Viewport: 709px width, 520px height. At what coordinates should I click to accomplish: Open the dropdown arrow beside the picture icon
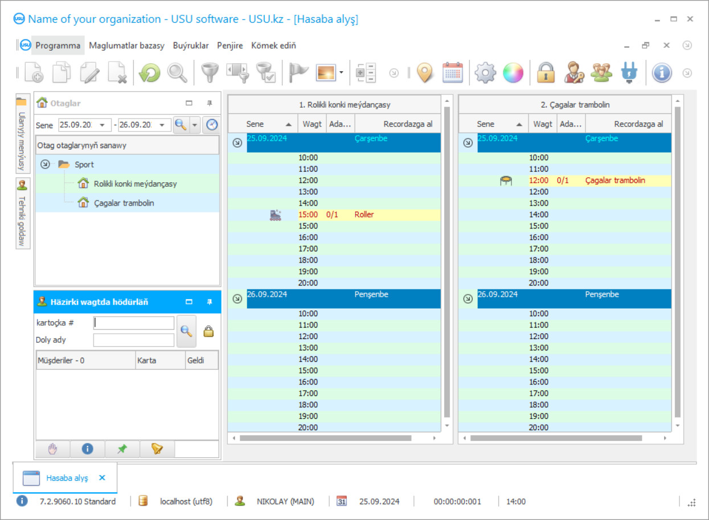coord(341,73)
